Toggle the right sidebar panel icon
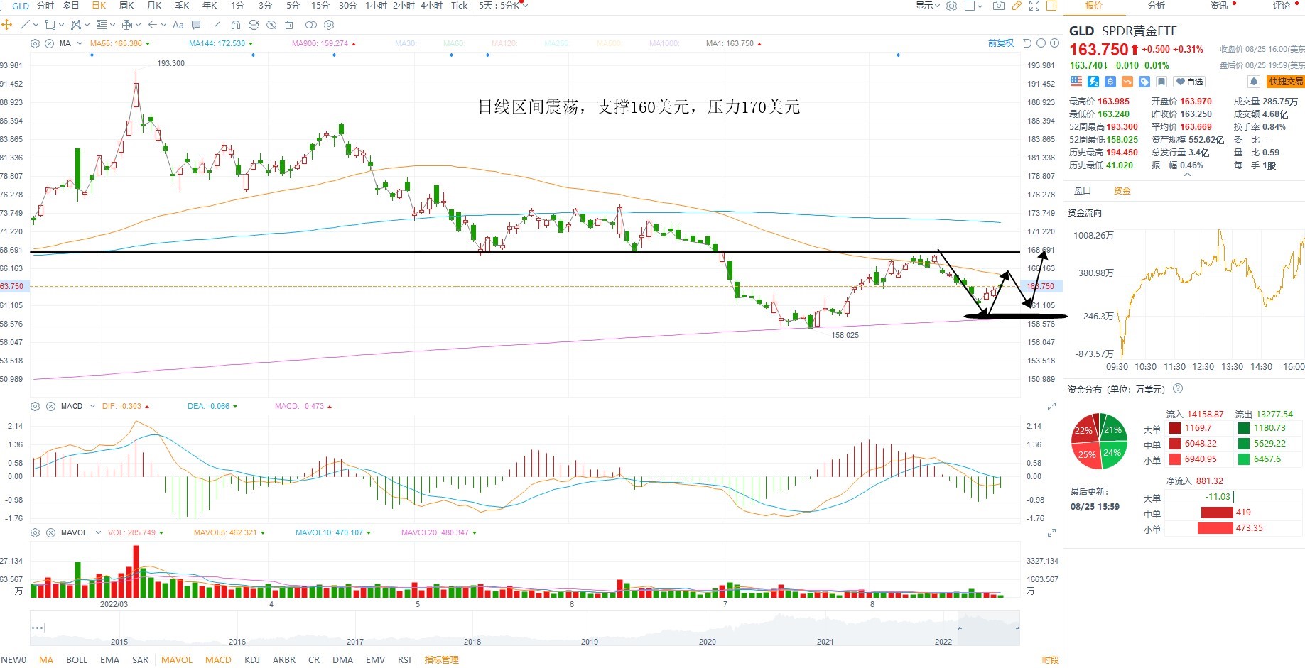Screen dimensions: 1305x668 click(1051, 6)
